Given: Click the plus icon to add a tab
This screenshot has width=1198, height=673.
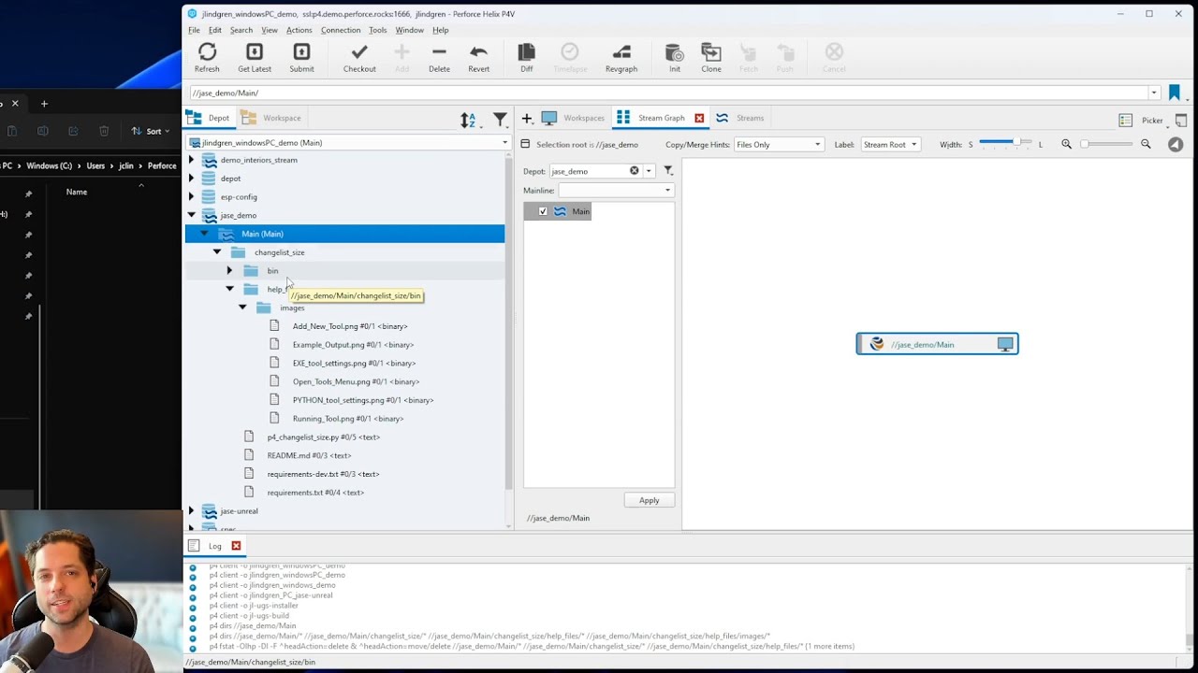Looking at the screenshot, I should coord(527,119).
